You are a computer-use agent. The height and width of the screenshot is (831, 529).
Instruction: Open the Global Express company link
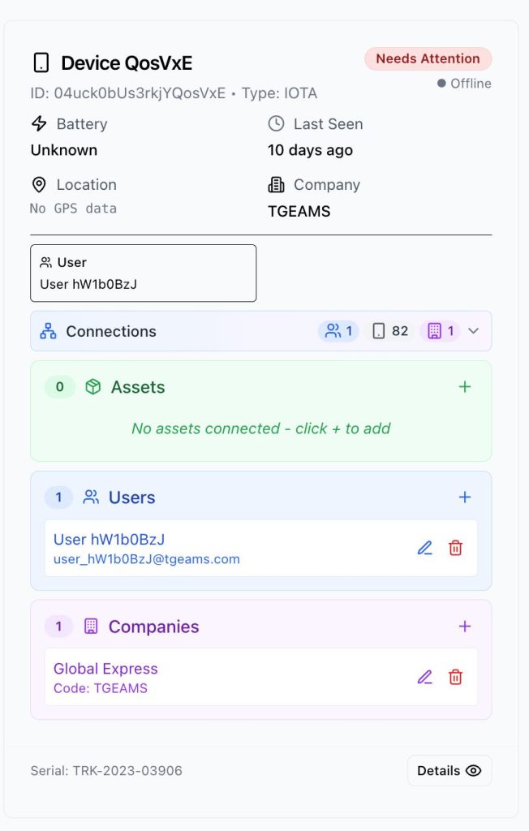105,669
